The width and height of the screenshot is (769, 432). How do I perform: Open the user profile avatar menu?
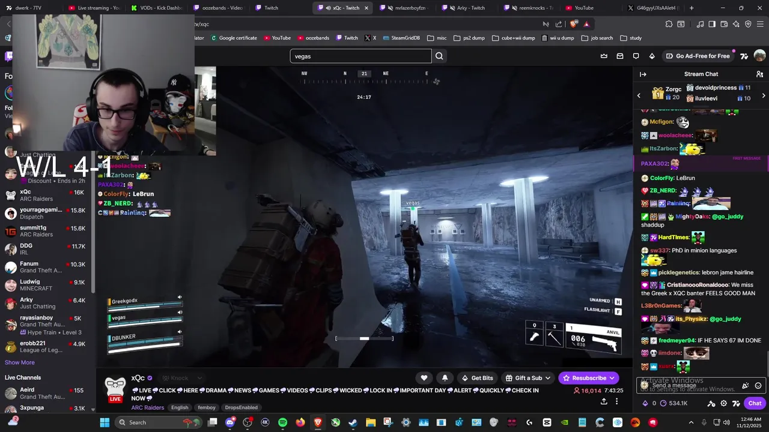[759, 56]
